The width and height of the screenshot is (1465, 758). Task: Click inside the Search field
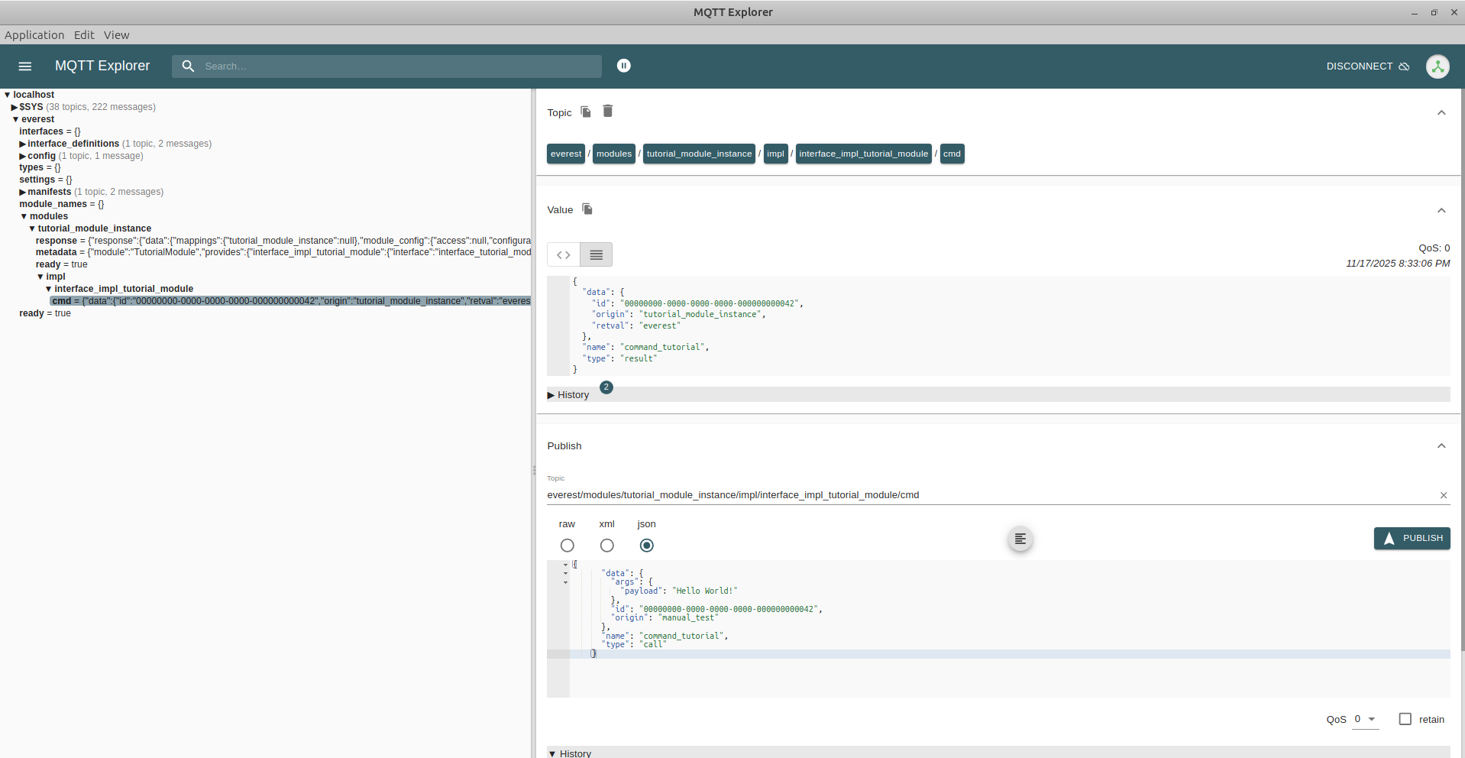[382, 66]
